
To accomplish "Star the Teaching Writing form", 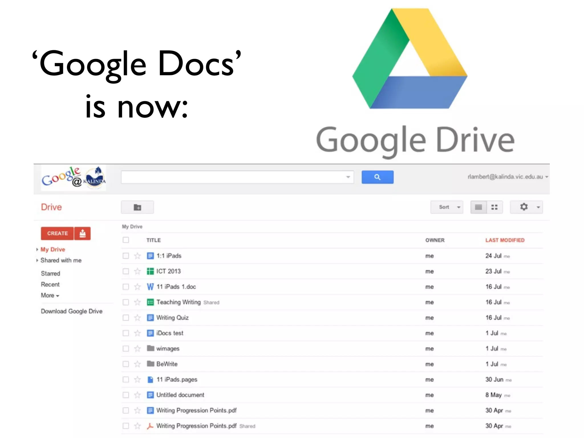I will tap(137, 302).
